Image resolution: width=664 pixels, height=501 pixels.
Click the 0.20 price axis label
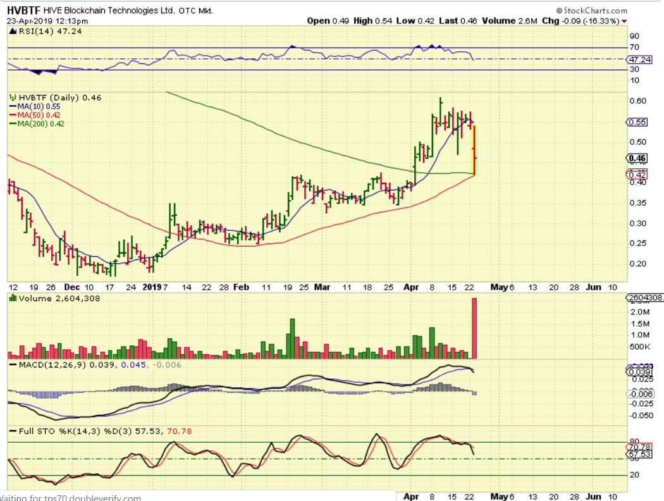(x=637, y=264)
